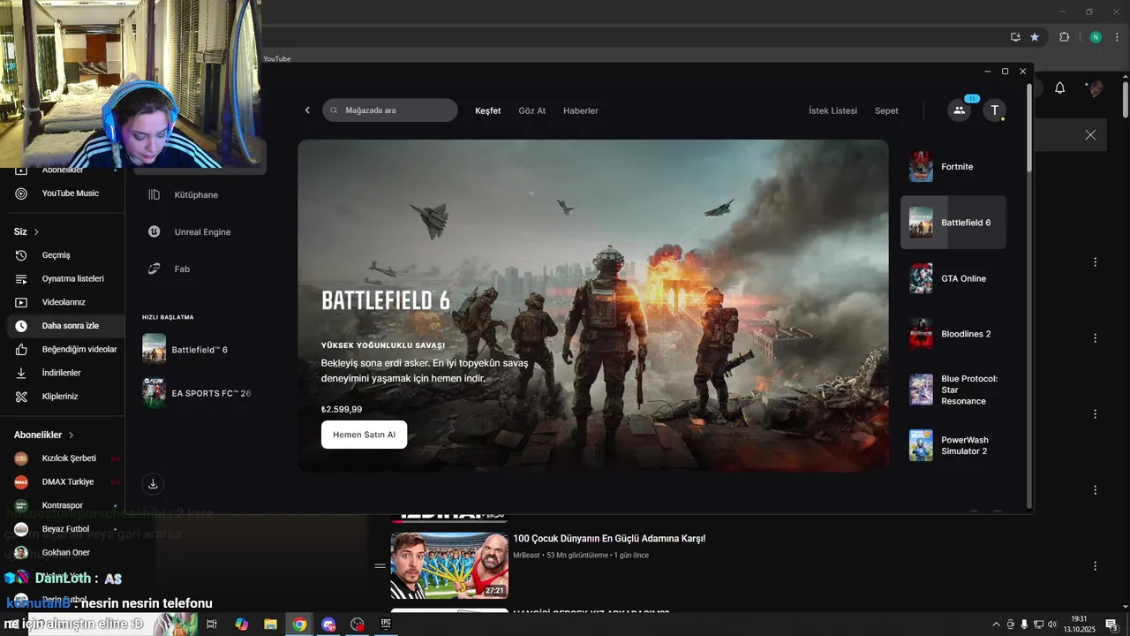1130x636 pixels.
Task: Expand the Abonelikler section header
Action: click(44, 435)
